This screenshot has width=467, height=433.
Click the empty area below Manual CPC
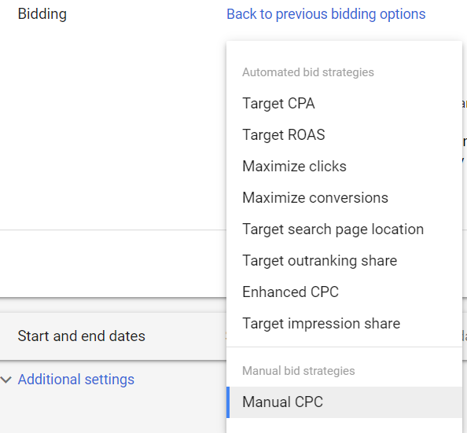(x=344, y=425)
